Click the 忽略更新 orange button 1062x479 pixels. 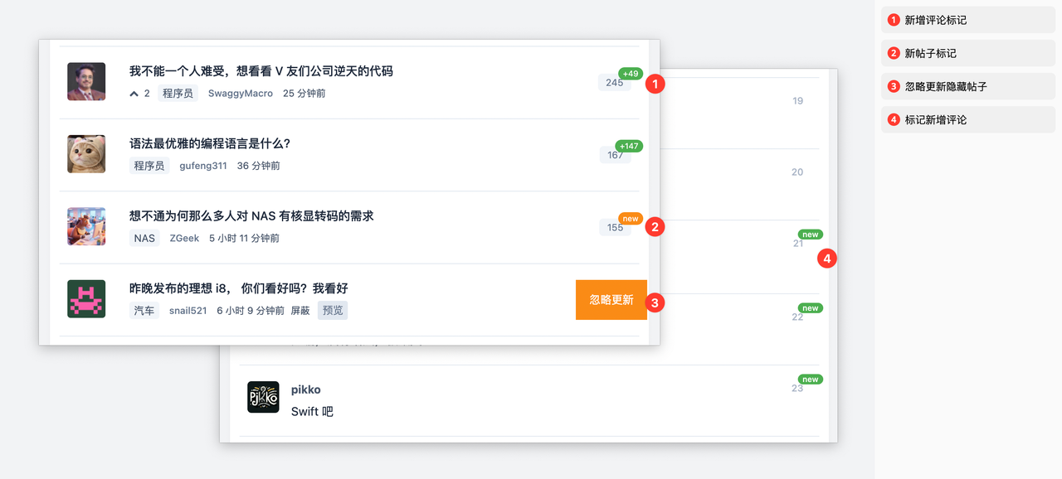click(611, 299)
